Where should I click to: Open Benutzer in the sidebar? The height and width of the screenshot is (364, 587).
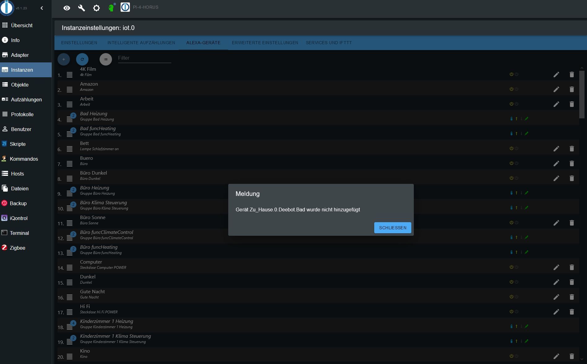coord(26,129)
